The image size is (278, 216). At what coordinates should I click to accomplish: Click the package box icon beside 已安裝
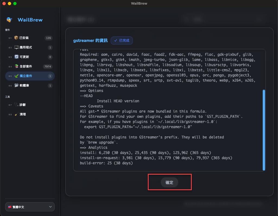[16, 38]
